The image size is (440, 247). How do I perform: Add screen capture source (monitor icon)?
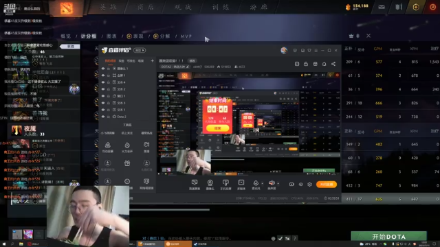click(x=195, y=185)
